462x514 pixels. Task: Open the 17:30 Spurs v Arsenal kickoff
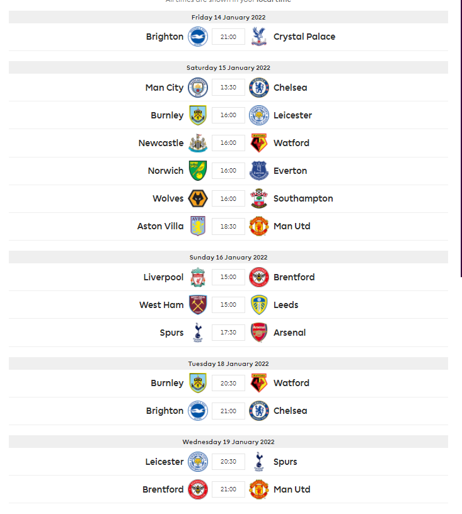(228, 333)
